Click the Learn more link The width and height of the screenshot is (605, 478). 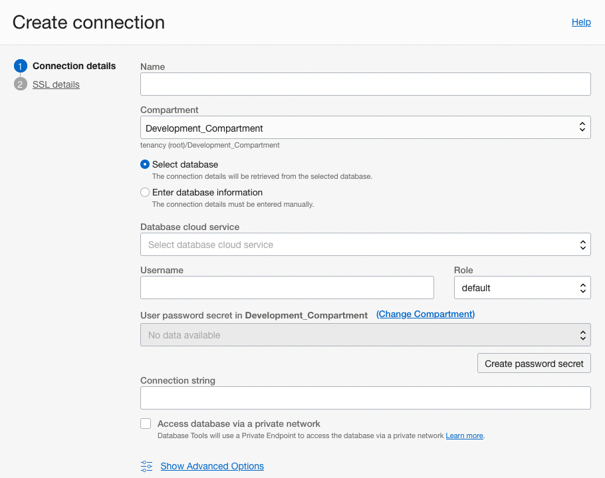pyautogui.click(x=464, y=435)
